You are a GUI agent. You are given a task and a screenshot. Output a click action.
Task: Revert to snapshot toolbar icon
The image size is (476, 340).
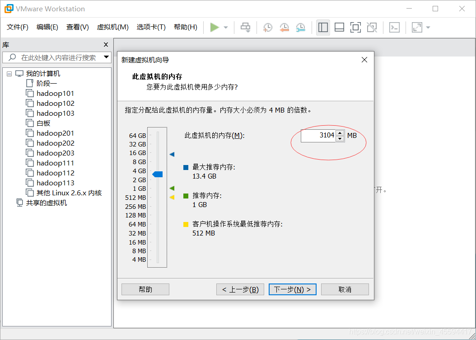pyautogui.click(x=284, y=27)
